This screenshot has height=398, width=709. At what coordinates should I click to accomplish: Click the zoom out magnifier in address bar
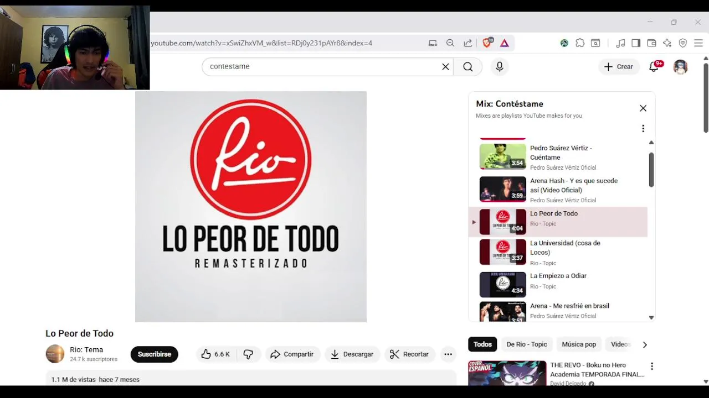pos(450,43)
